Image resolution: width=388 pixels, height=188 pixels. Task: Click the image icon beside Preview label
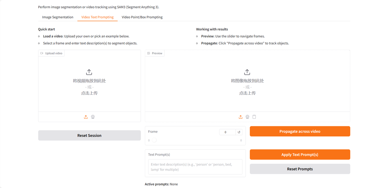[x=149, y=53]
